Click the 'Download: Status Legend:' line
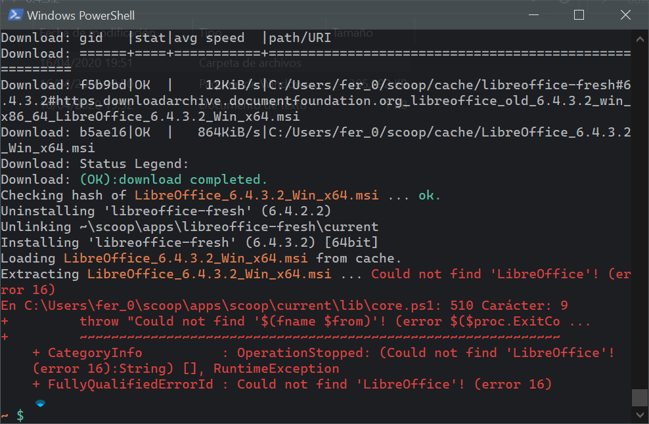This screenshot has width=649, height=424. pos(95,164)
